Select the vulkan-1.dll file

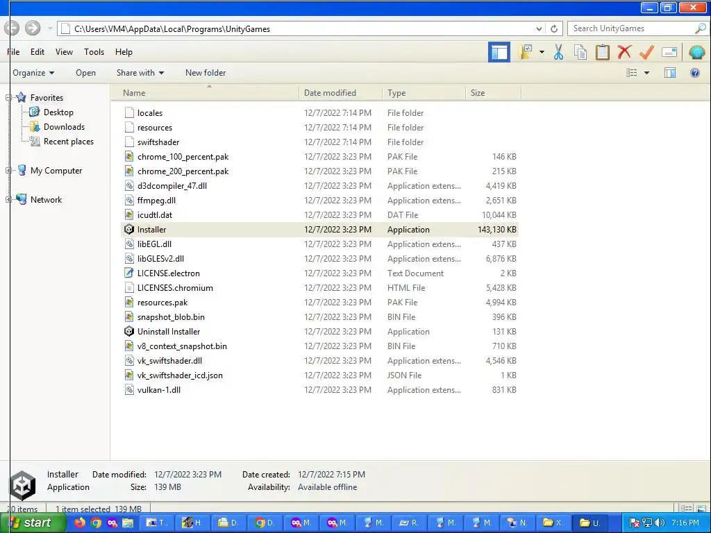tap(159, 390)
